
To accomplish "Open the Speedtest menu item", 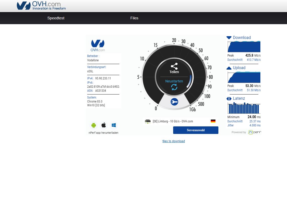I will click(x=56, y=18).
